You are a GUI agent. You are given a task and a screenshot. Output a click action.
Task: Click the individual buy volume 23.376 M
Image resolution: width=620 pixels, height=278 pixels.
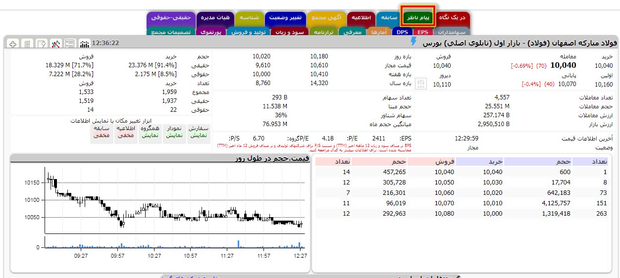(152, 65)
